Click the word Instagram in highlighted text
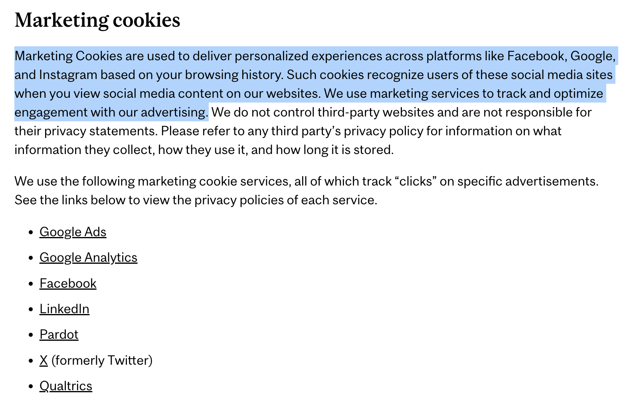The image size is (637, 407). coord(68,75)
